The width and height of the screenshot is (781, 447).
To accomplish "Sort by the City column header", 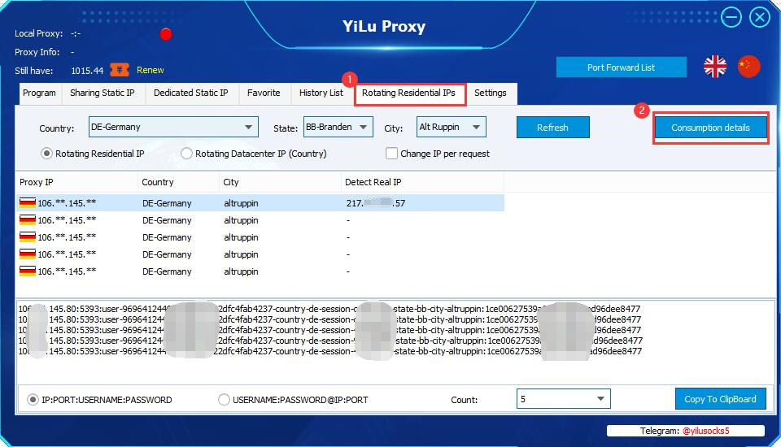I will point(280,182).
